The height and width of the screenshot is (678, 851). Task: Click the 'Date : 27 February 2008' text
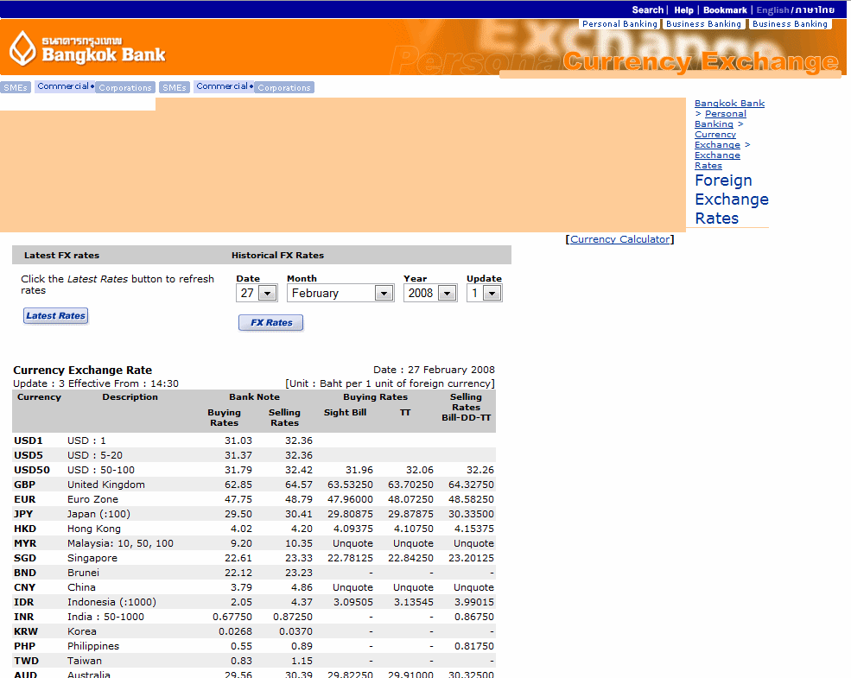click(x=434, y=370)
